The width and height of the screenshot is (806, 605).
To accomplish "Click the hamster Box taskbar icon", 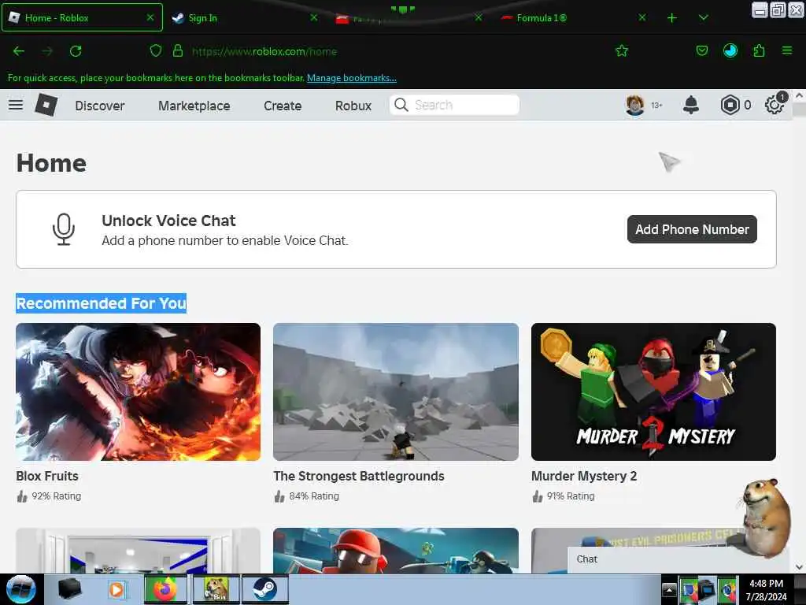I will click(216, 589).
